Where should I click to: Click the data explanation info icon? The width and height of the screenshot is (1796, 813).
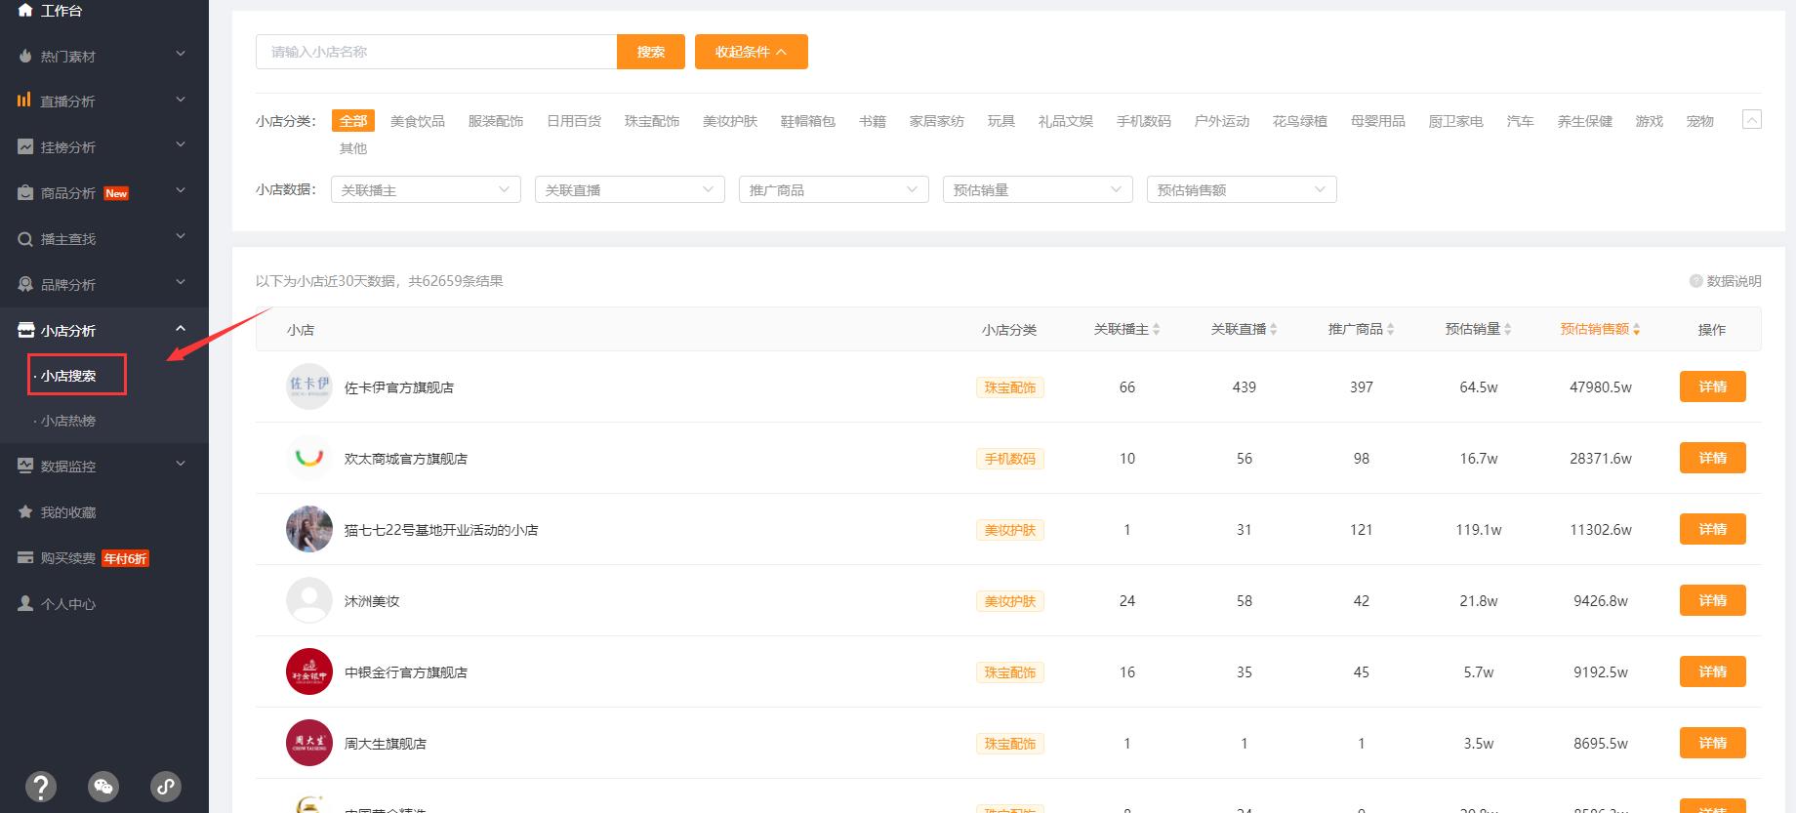(1695, 281)
